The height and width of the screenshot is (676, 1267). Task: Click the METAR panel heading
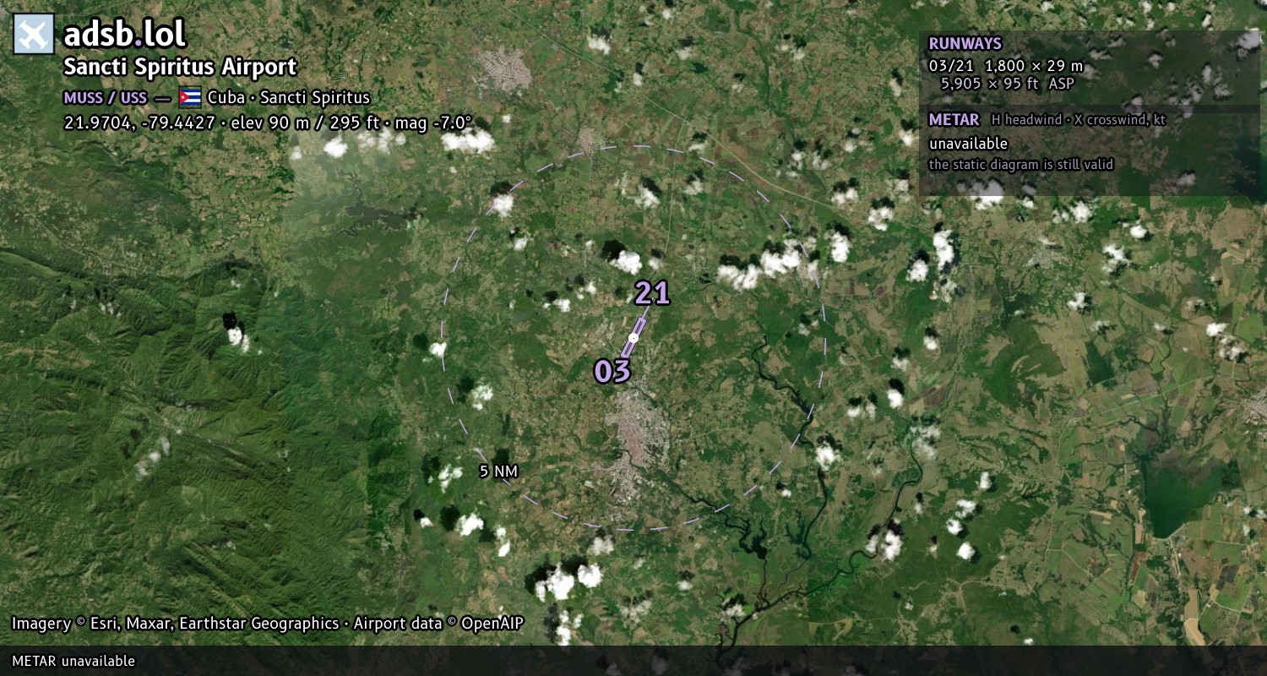tap(954, 120)
